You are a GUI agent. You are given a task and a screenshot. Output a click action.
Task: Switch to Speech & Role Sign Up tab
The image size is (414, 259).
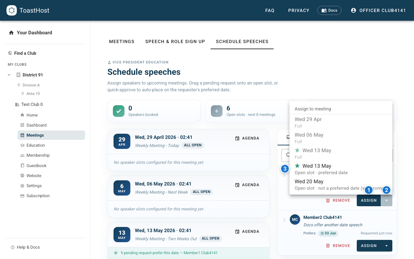point(175,41)
